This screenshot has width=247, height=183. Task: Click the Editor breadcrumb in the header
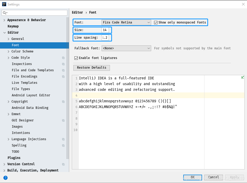[77, 12]
